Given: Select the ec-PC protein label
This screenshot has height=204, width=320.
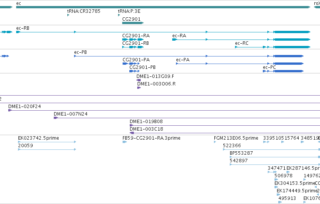Looking at the screenshot, I should coord(269,67).
